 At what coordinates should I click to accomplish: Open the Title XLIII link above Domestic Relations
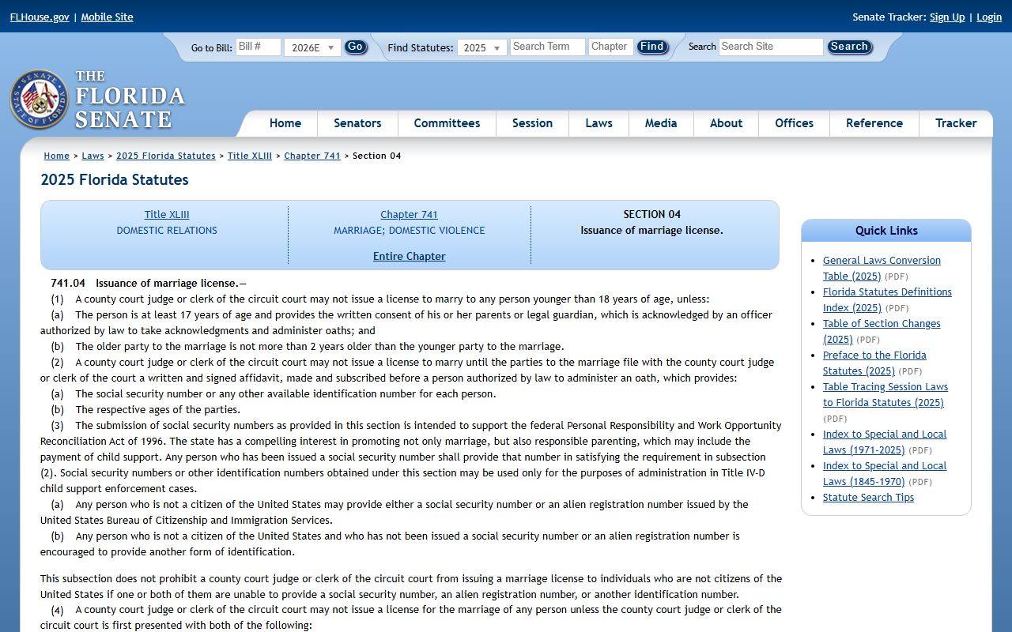point(167,214)
